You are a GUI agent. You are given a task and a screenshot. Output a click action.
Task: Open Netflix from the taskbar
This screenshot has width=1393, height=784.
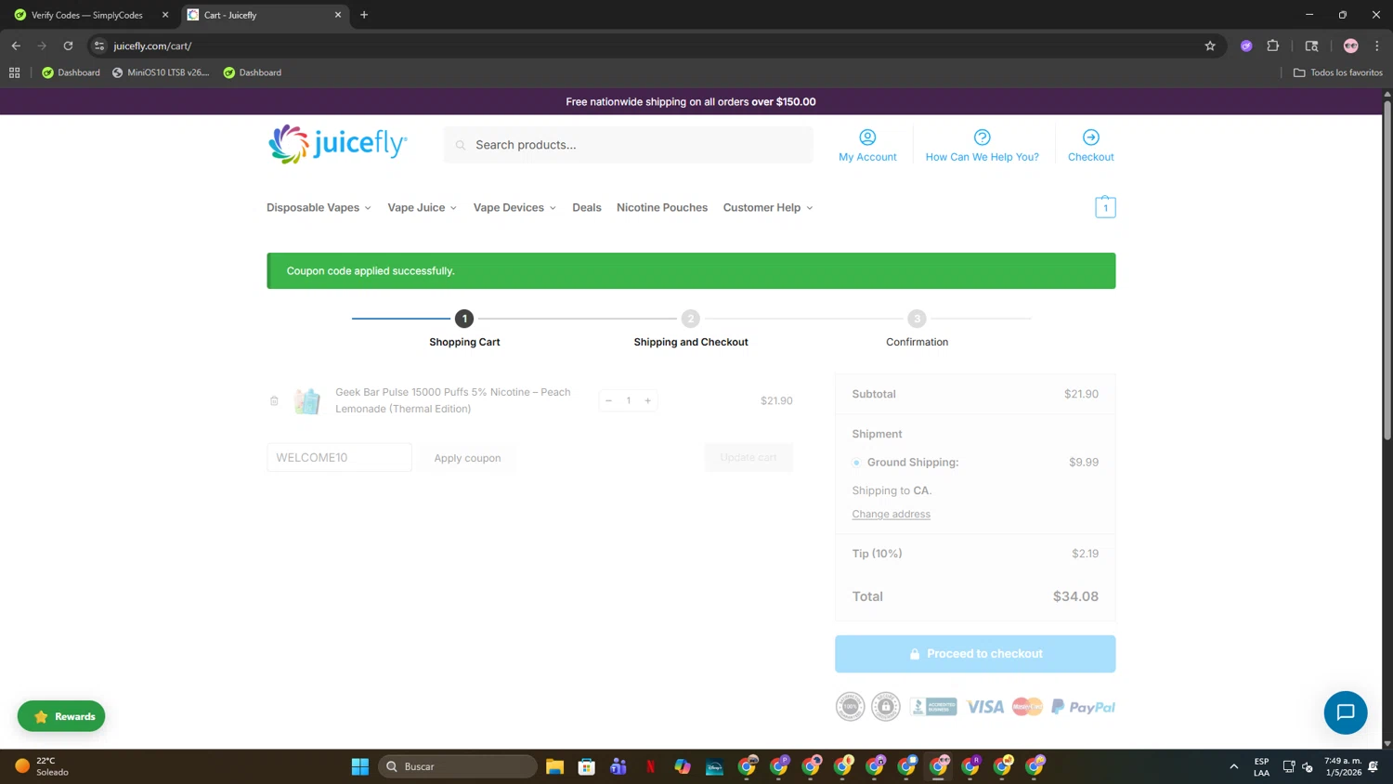pyautogui.click(x=650, y=766)
